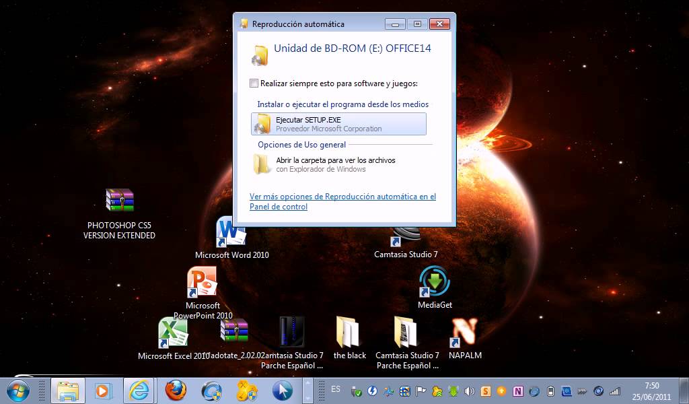Click the blue cursor arrow taskbar icon
The height and width of the screenshot is (404, 689).
point(282,391)
